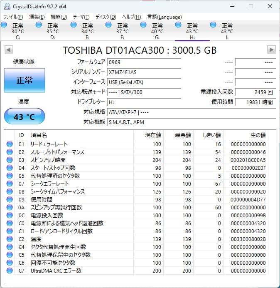Image resolution: width=280 pixels, height=288 pixels.
Task: Click the standard field ATA/ATAPI-7
Action: (x=191, y=112)
